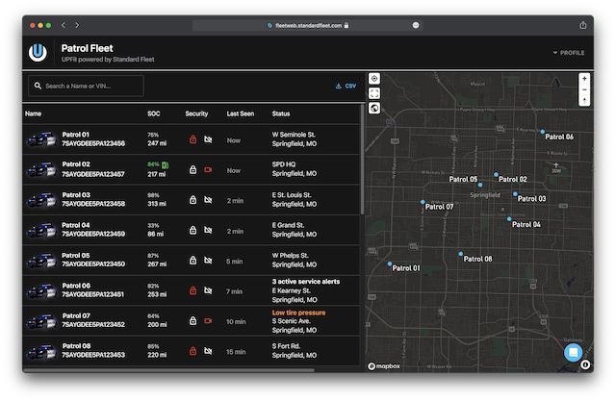Click the camera-off icon for Patrol 03
The width and height of the screenshot is (616, 401).
208,200
